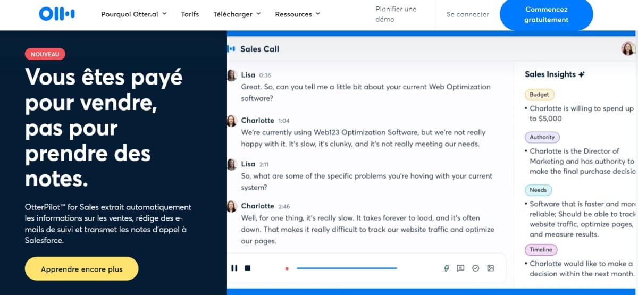The image size is (638, 295).
Task: Click transcript line 'We're currently using Web123 Optimization Software'
Action: tap(363, 132)
